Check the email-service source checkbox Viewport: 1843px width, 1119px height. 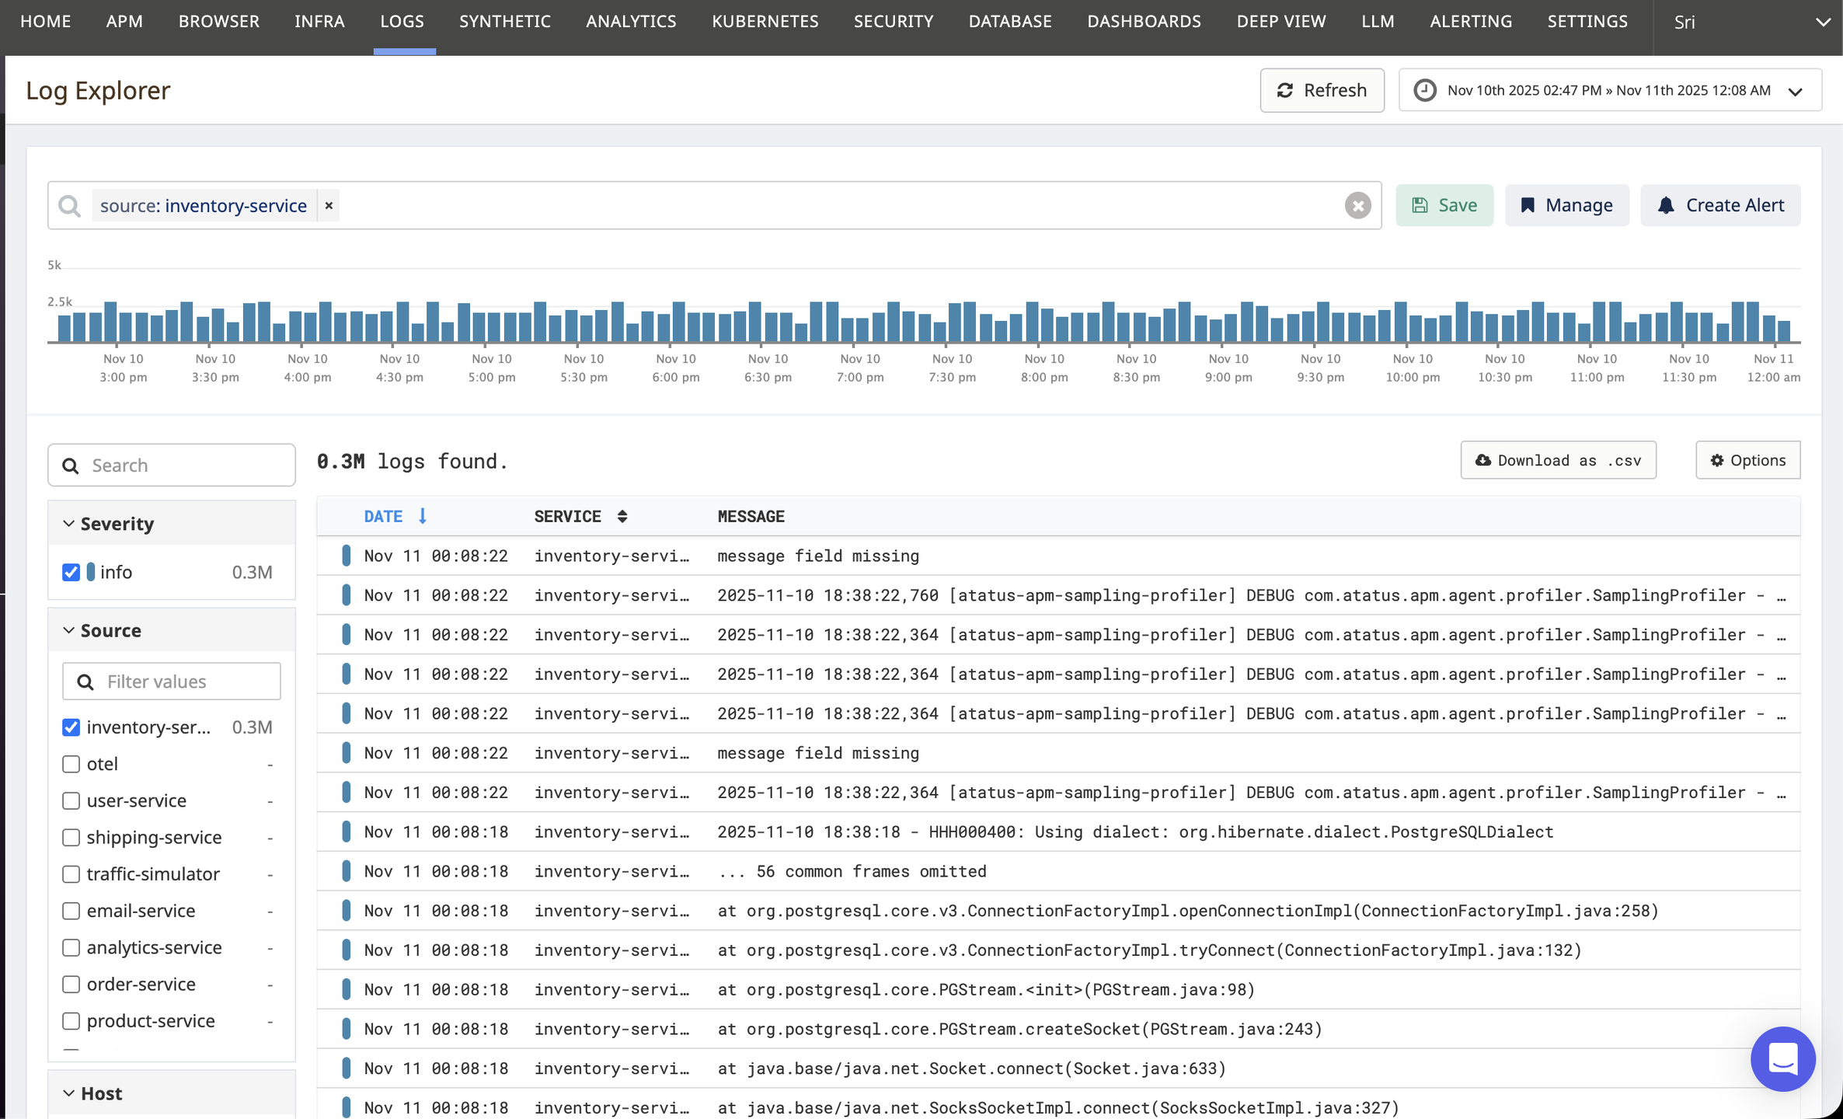[71, 911]
